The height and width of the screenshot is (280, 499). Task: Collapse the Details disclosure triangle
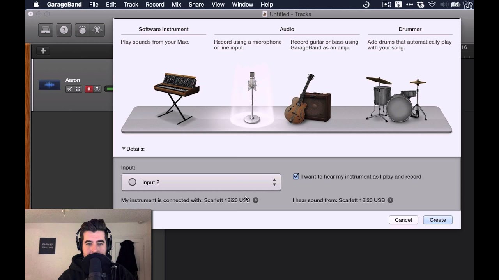pos(124,149)
